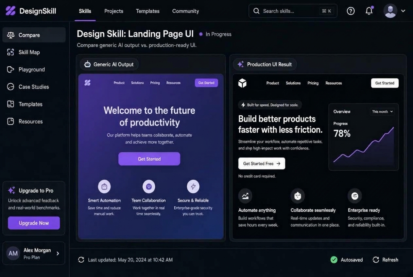Click the cube logo in production preview
This screenshot has height=277, width=413.
click(242, 83)
